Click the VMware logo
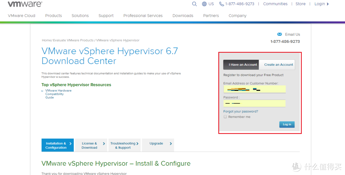Viewport: 345px width, 175px height. click(25, 4)
